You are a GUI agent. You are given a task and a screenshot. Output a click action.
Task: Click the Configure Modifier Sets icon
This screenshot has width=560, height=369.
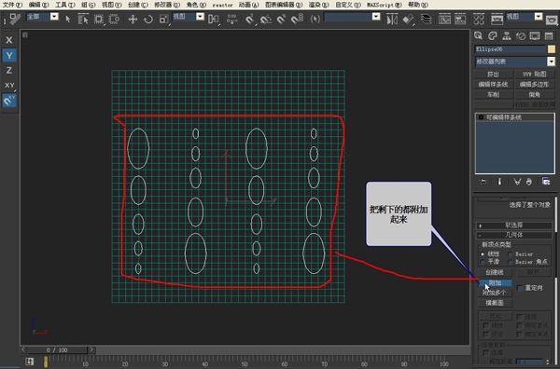coord(546,182)
